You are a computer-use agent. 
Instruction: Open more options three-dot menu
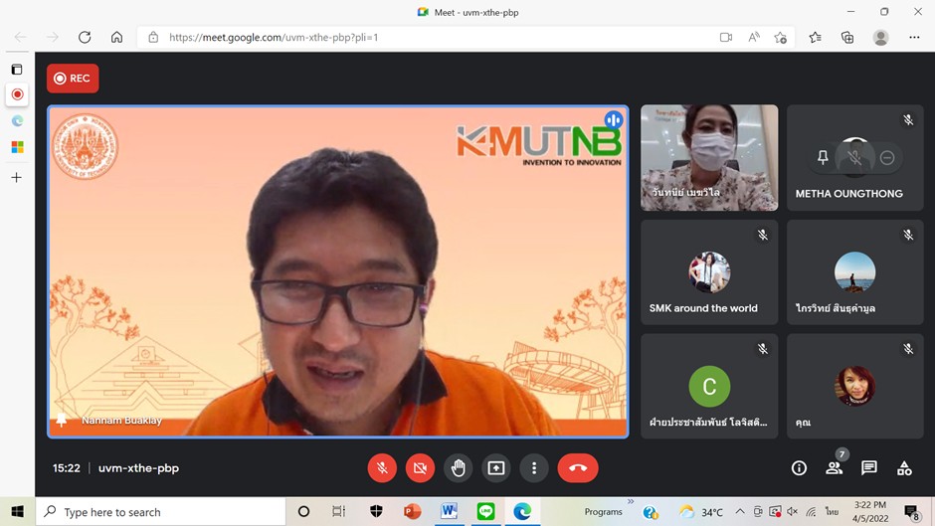click(534, 467)
